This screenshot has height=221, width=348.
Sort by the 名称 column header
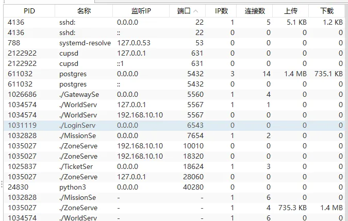tap(84, 11)
